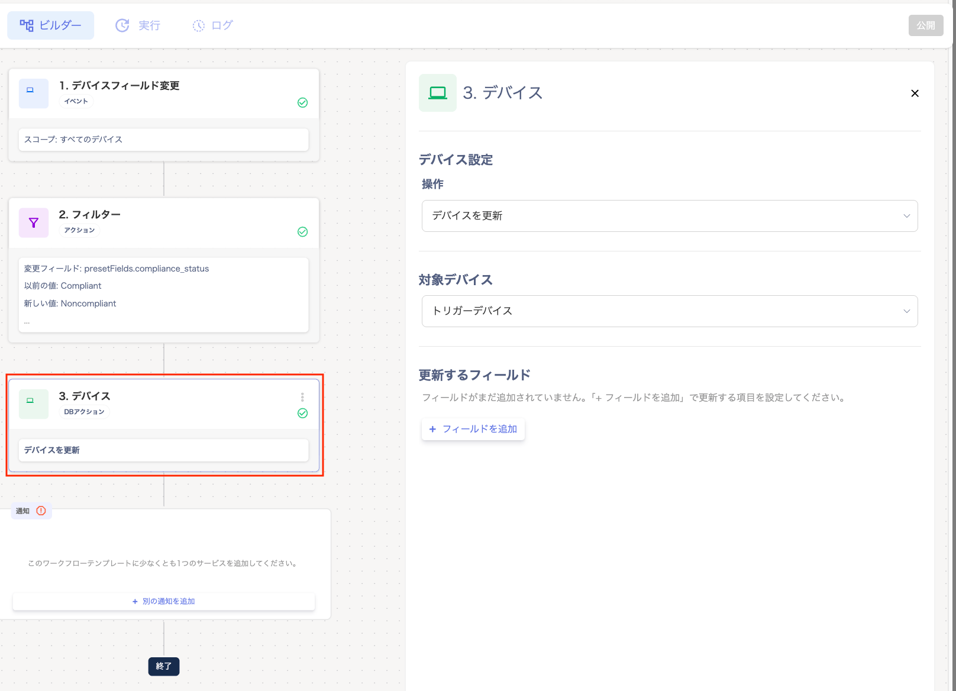Open the 対象デバイス dropdown showing トリガーデバイス

click(670, 311)
